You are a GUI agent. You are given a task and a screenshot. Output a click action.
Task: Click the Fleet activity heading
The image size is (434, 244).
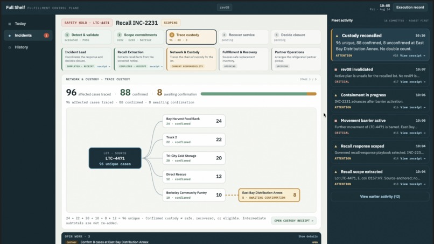(342, 20)
